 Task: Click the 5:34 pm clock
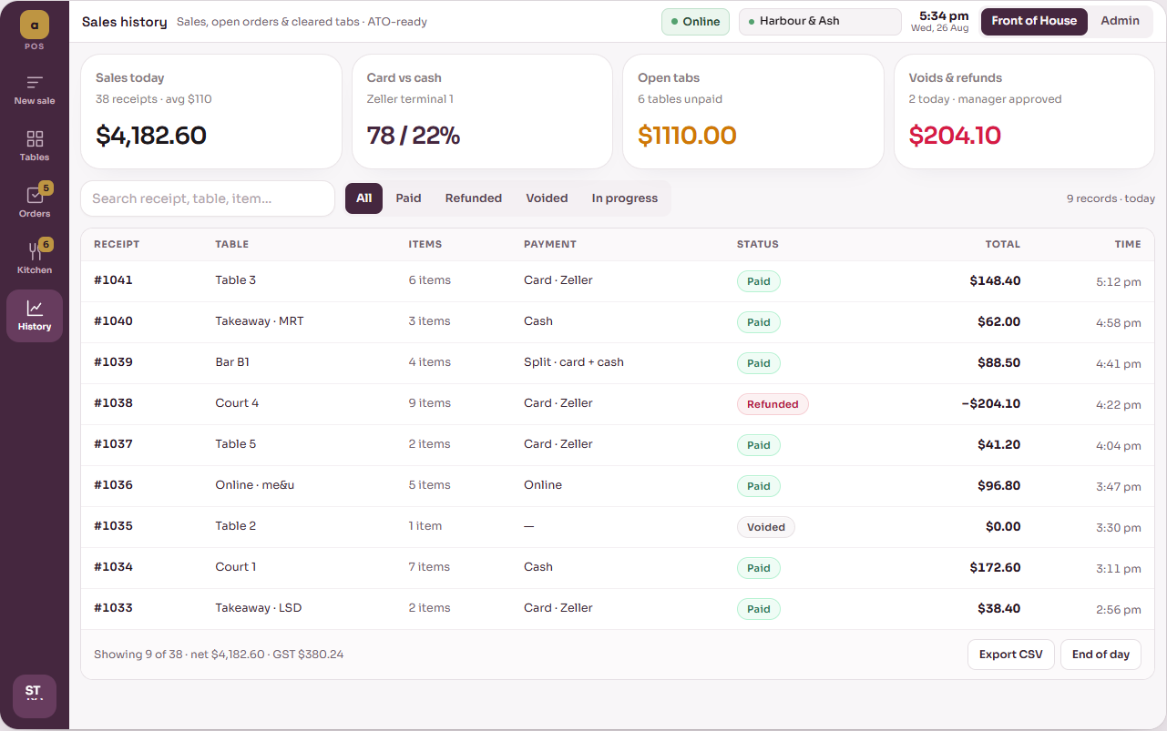[x=944, y=15]
